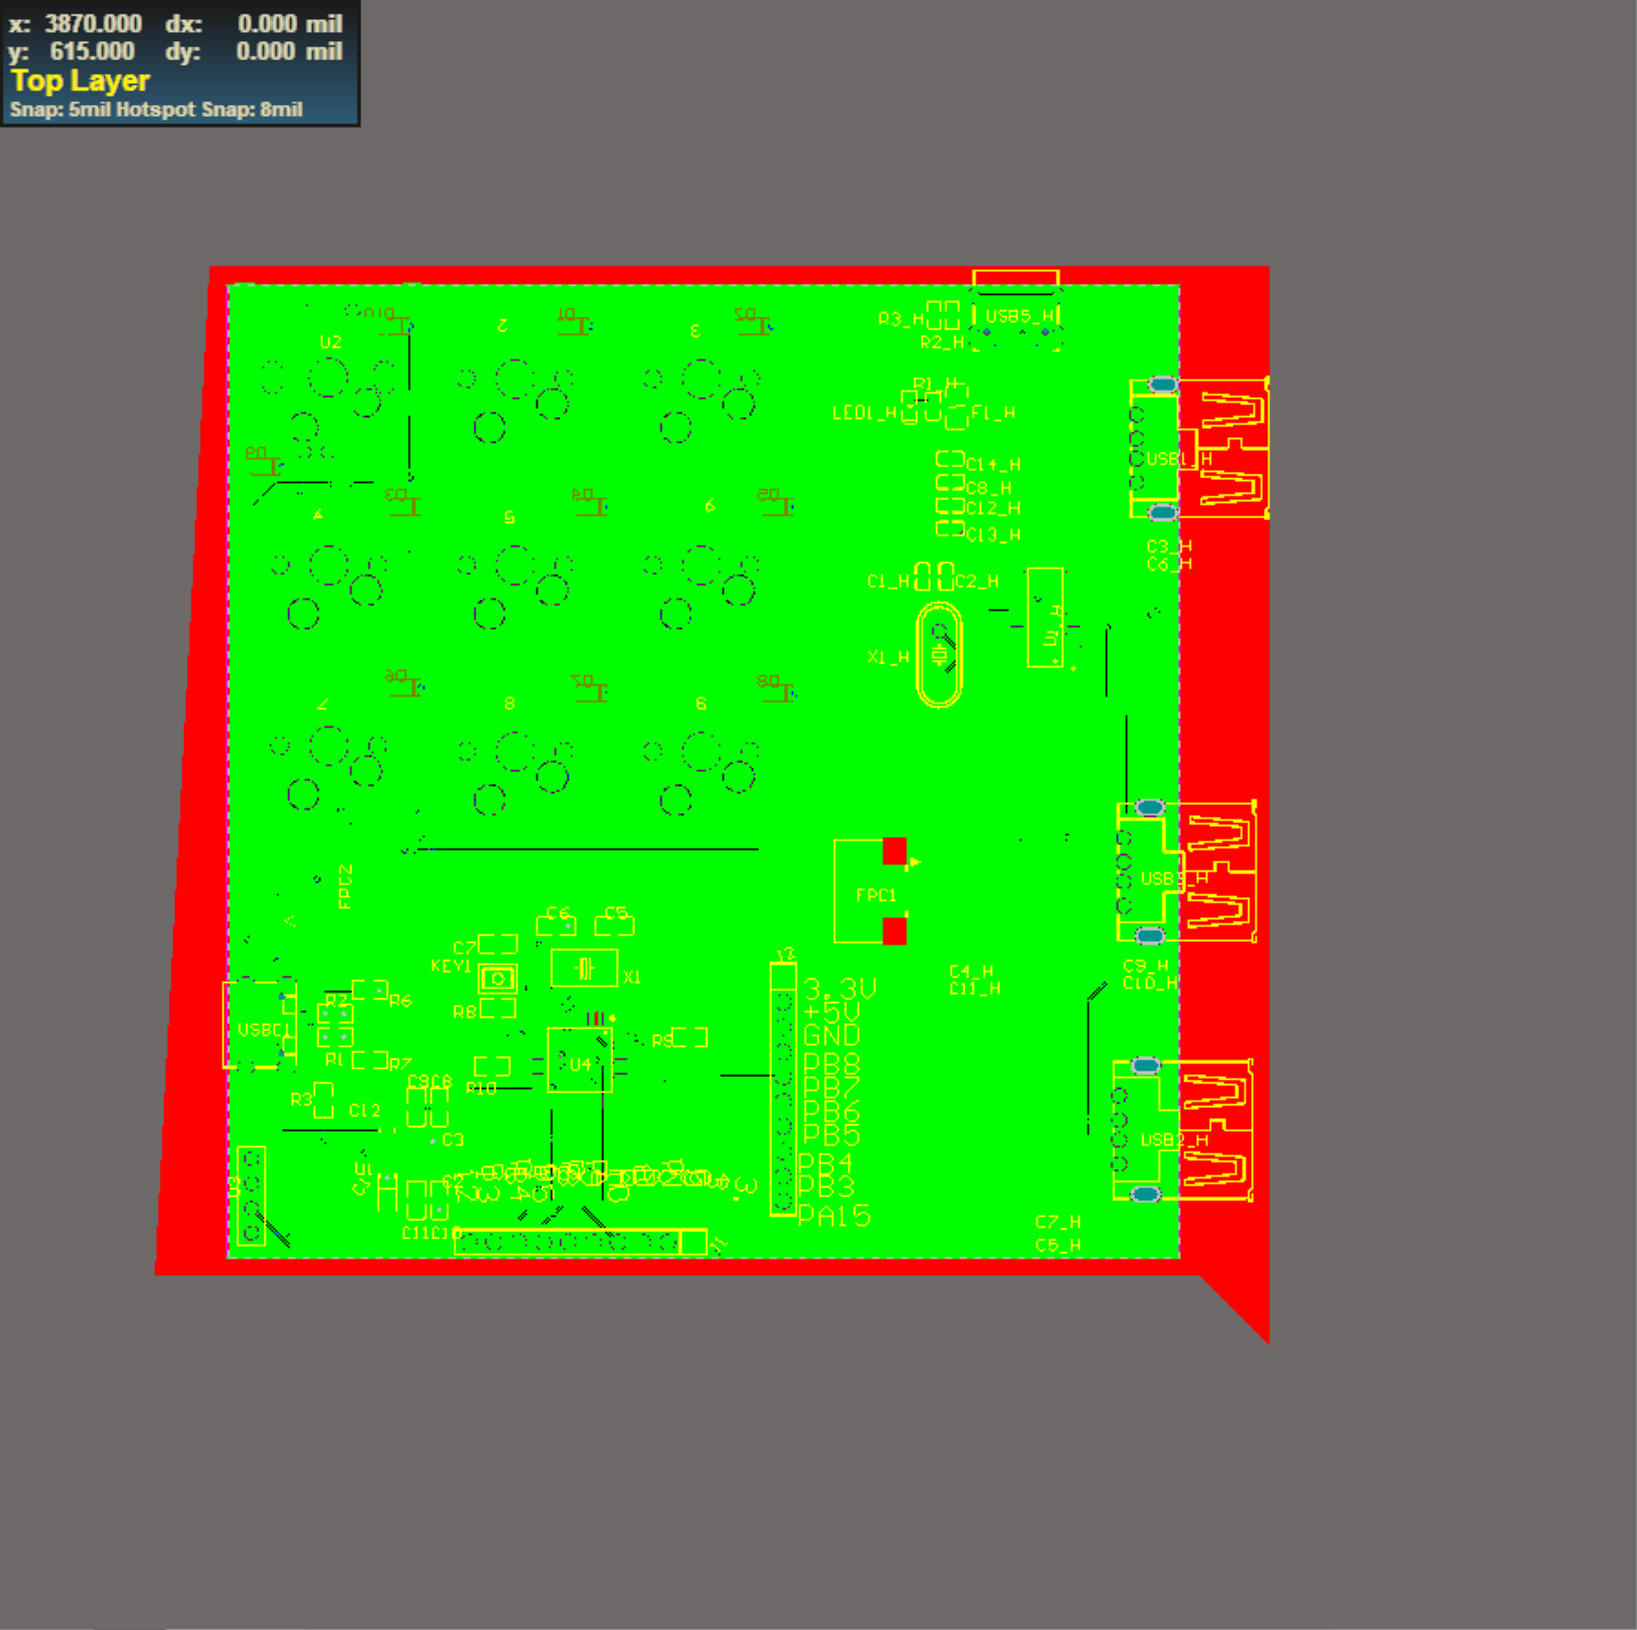Select the KEY1 push button footprint

click(x=497, y=979)
